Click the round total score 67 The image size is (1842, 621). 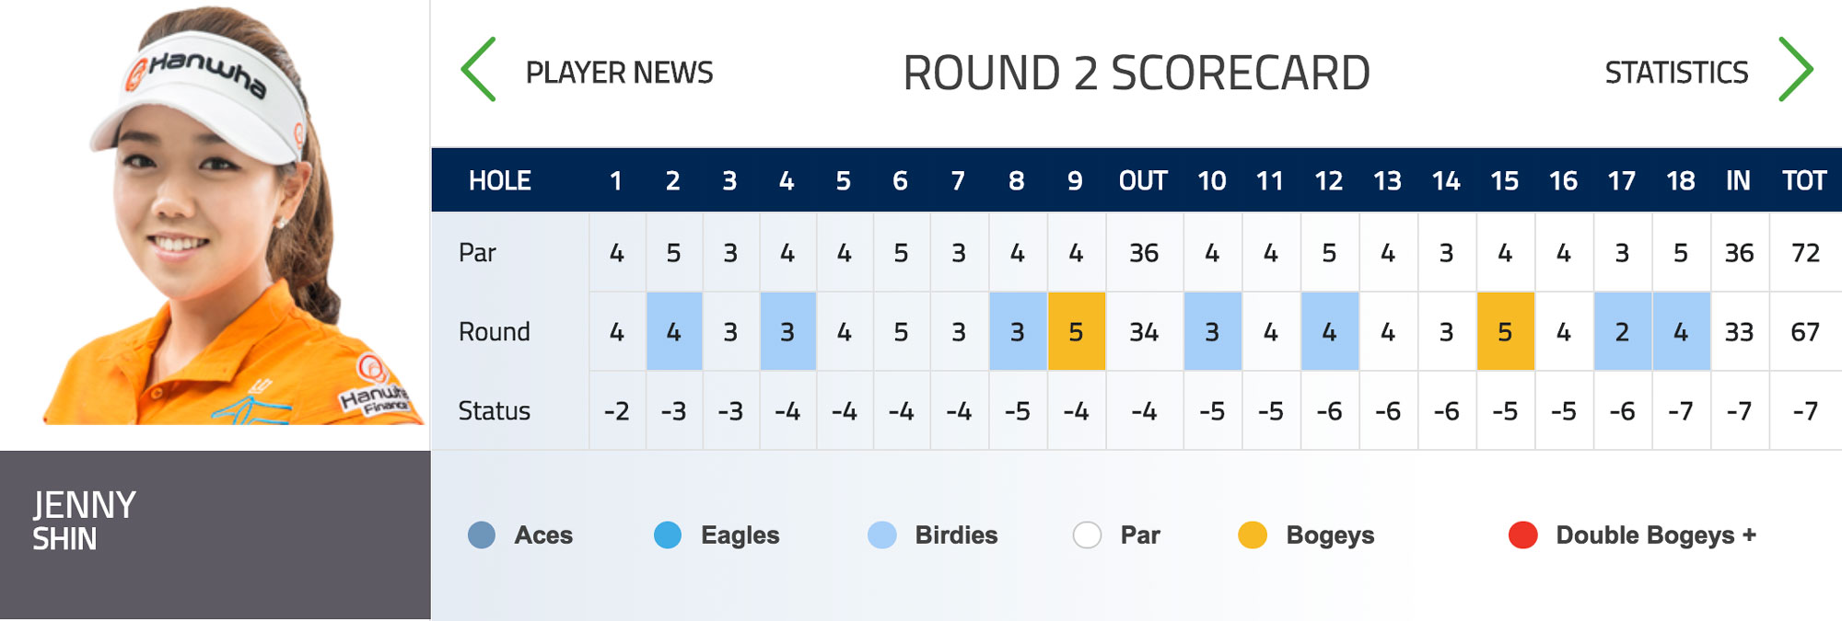[x=1804, y=331]
